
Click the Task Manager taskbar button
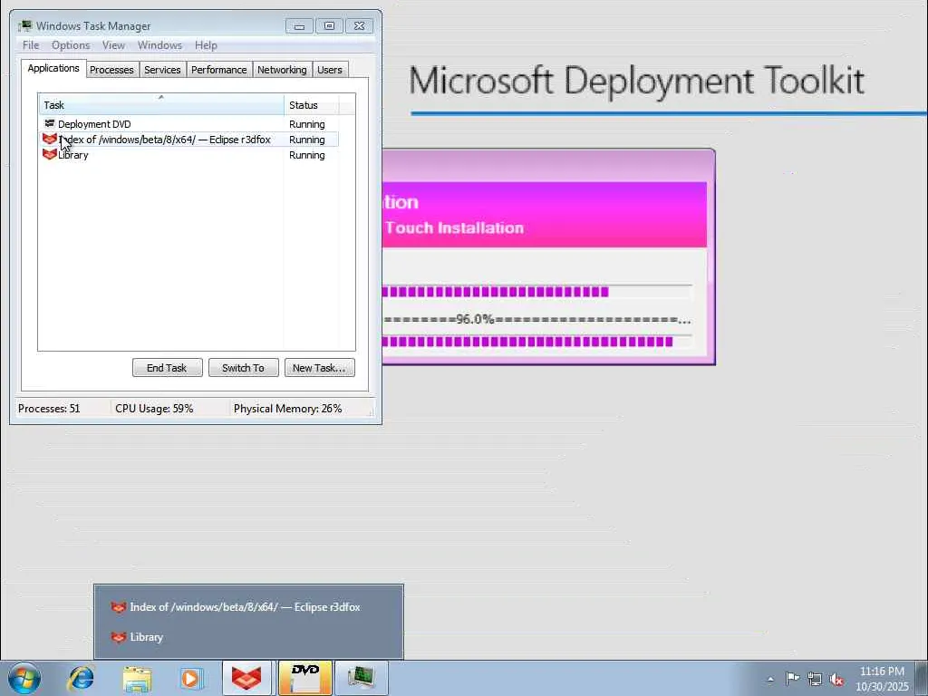tap(361, 678)
